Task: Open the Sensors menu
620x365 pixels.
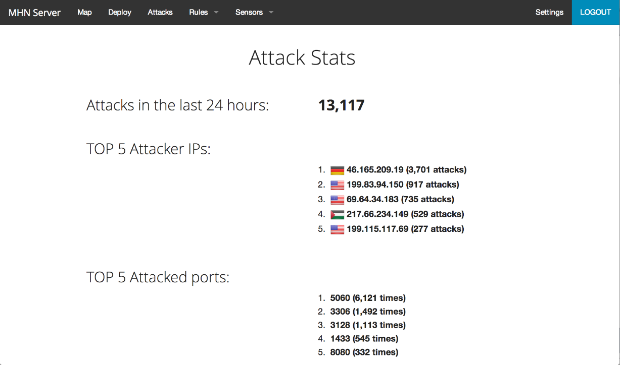Action: pyautogui.click(x=249, y=13)
